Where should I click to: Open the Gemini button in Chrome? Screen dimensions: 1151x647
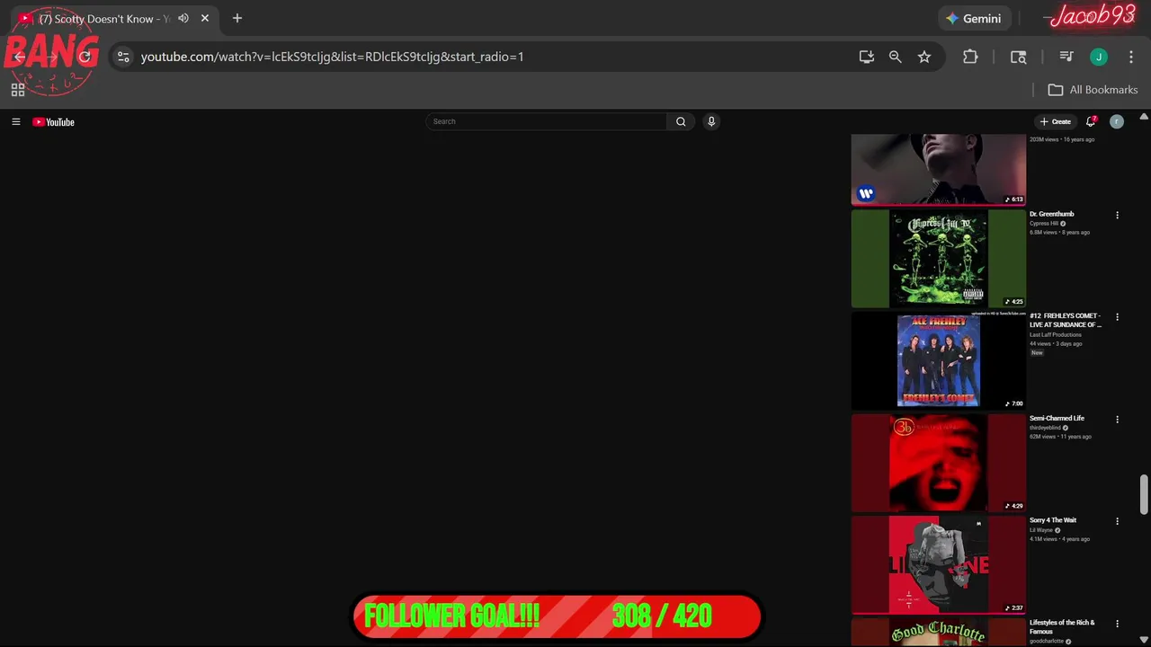(974, 18)
